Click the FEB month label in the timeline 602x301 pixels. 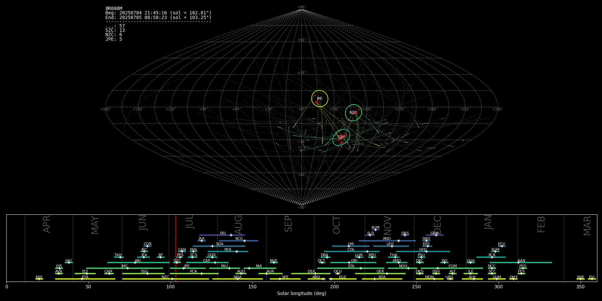point(541,224)
